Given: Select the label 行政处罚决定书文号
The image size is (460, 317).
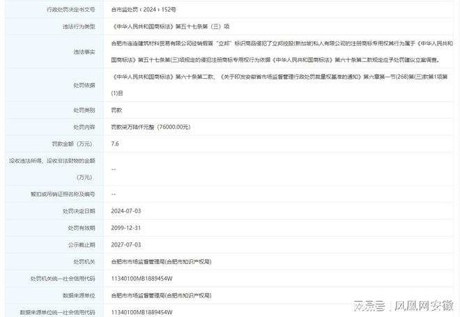Looking at the screenshot, I should pyautogui.click(x=70, y=10).
